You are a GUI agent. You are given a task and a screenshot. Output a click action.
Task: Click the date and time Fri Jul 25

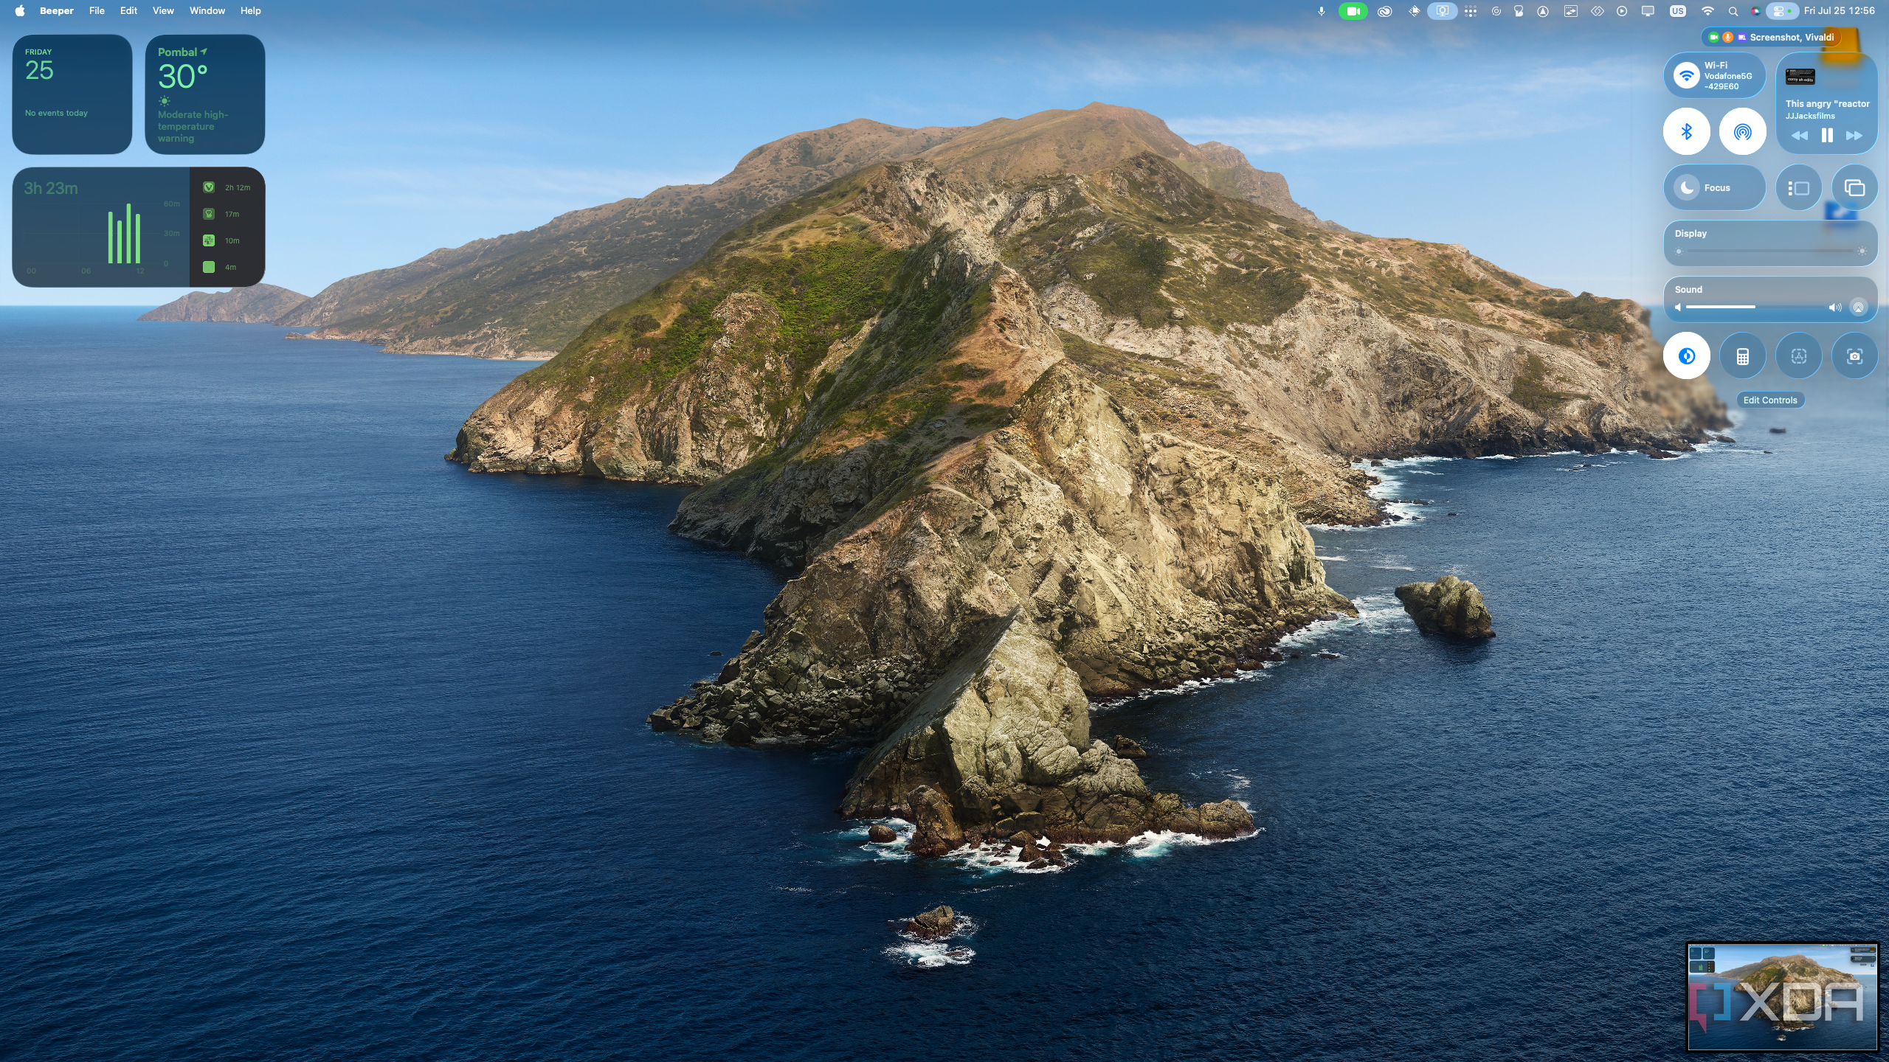[1840, 11]
